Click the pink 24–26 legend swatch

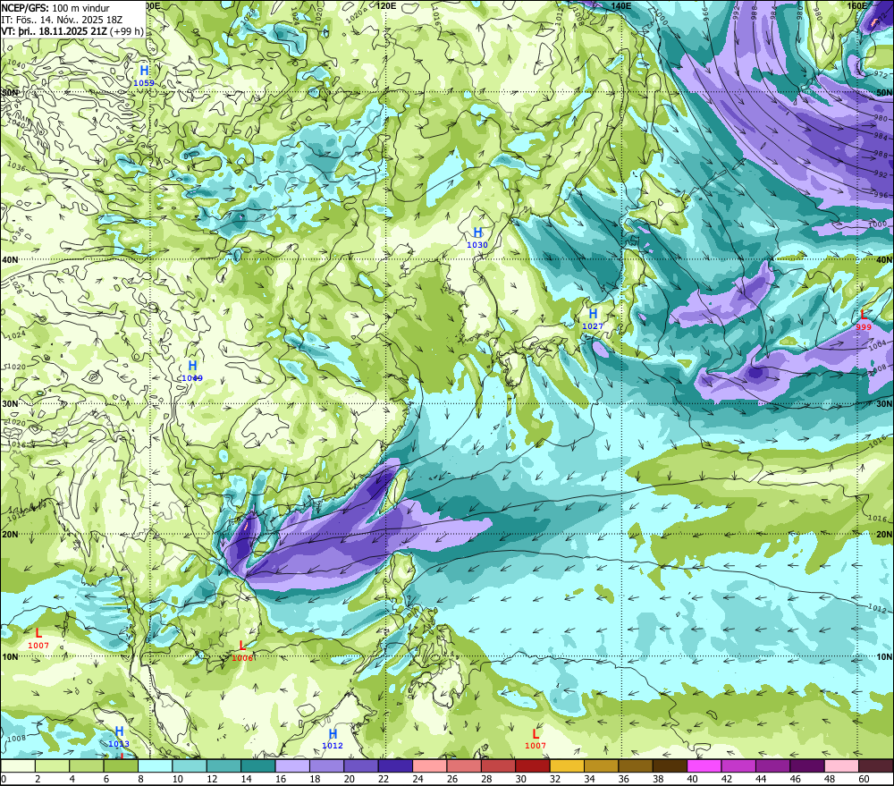(x=429, y=765)
